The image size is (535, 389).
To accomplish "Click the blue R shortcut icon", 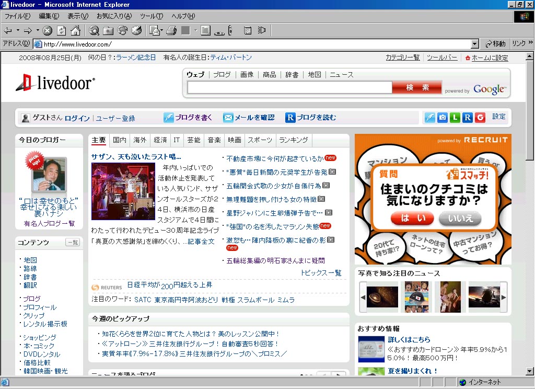I will 468,118.
